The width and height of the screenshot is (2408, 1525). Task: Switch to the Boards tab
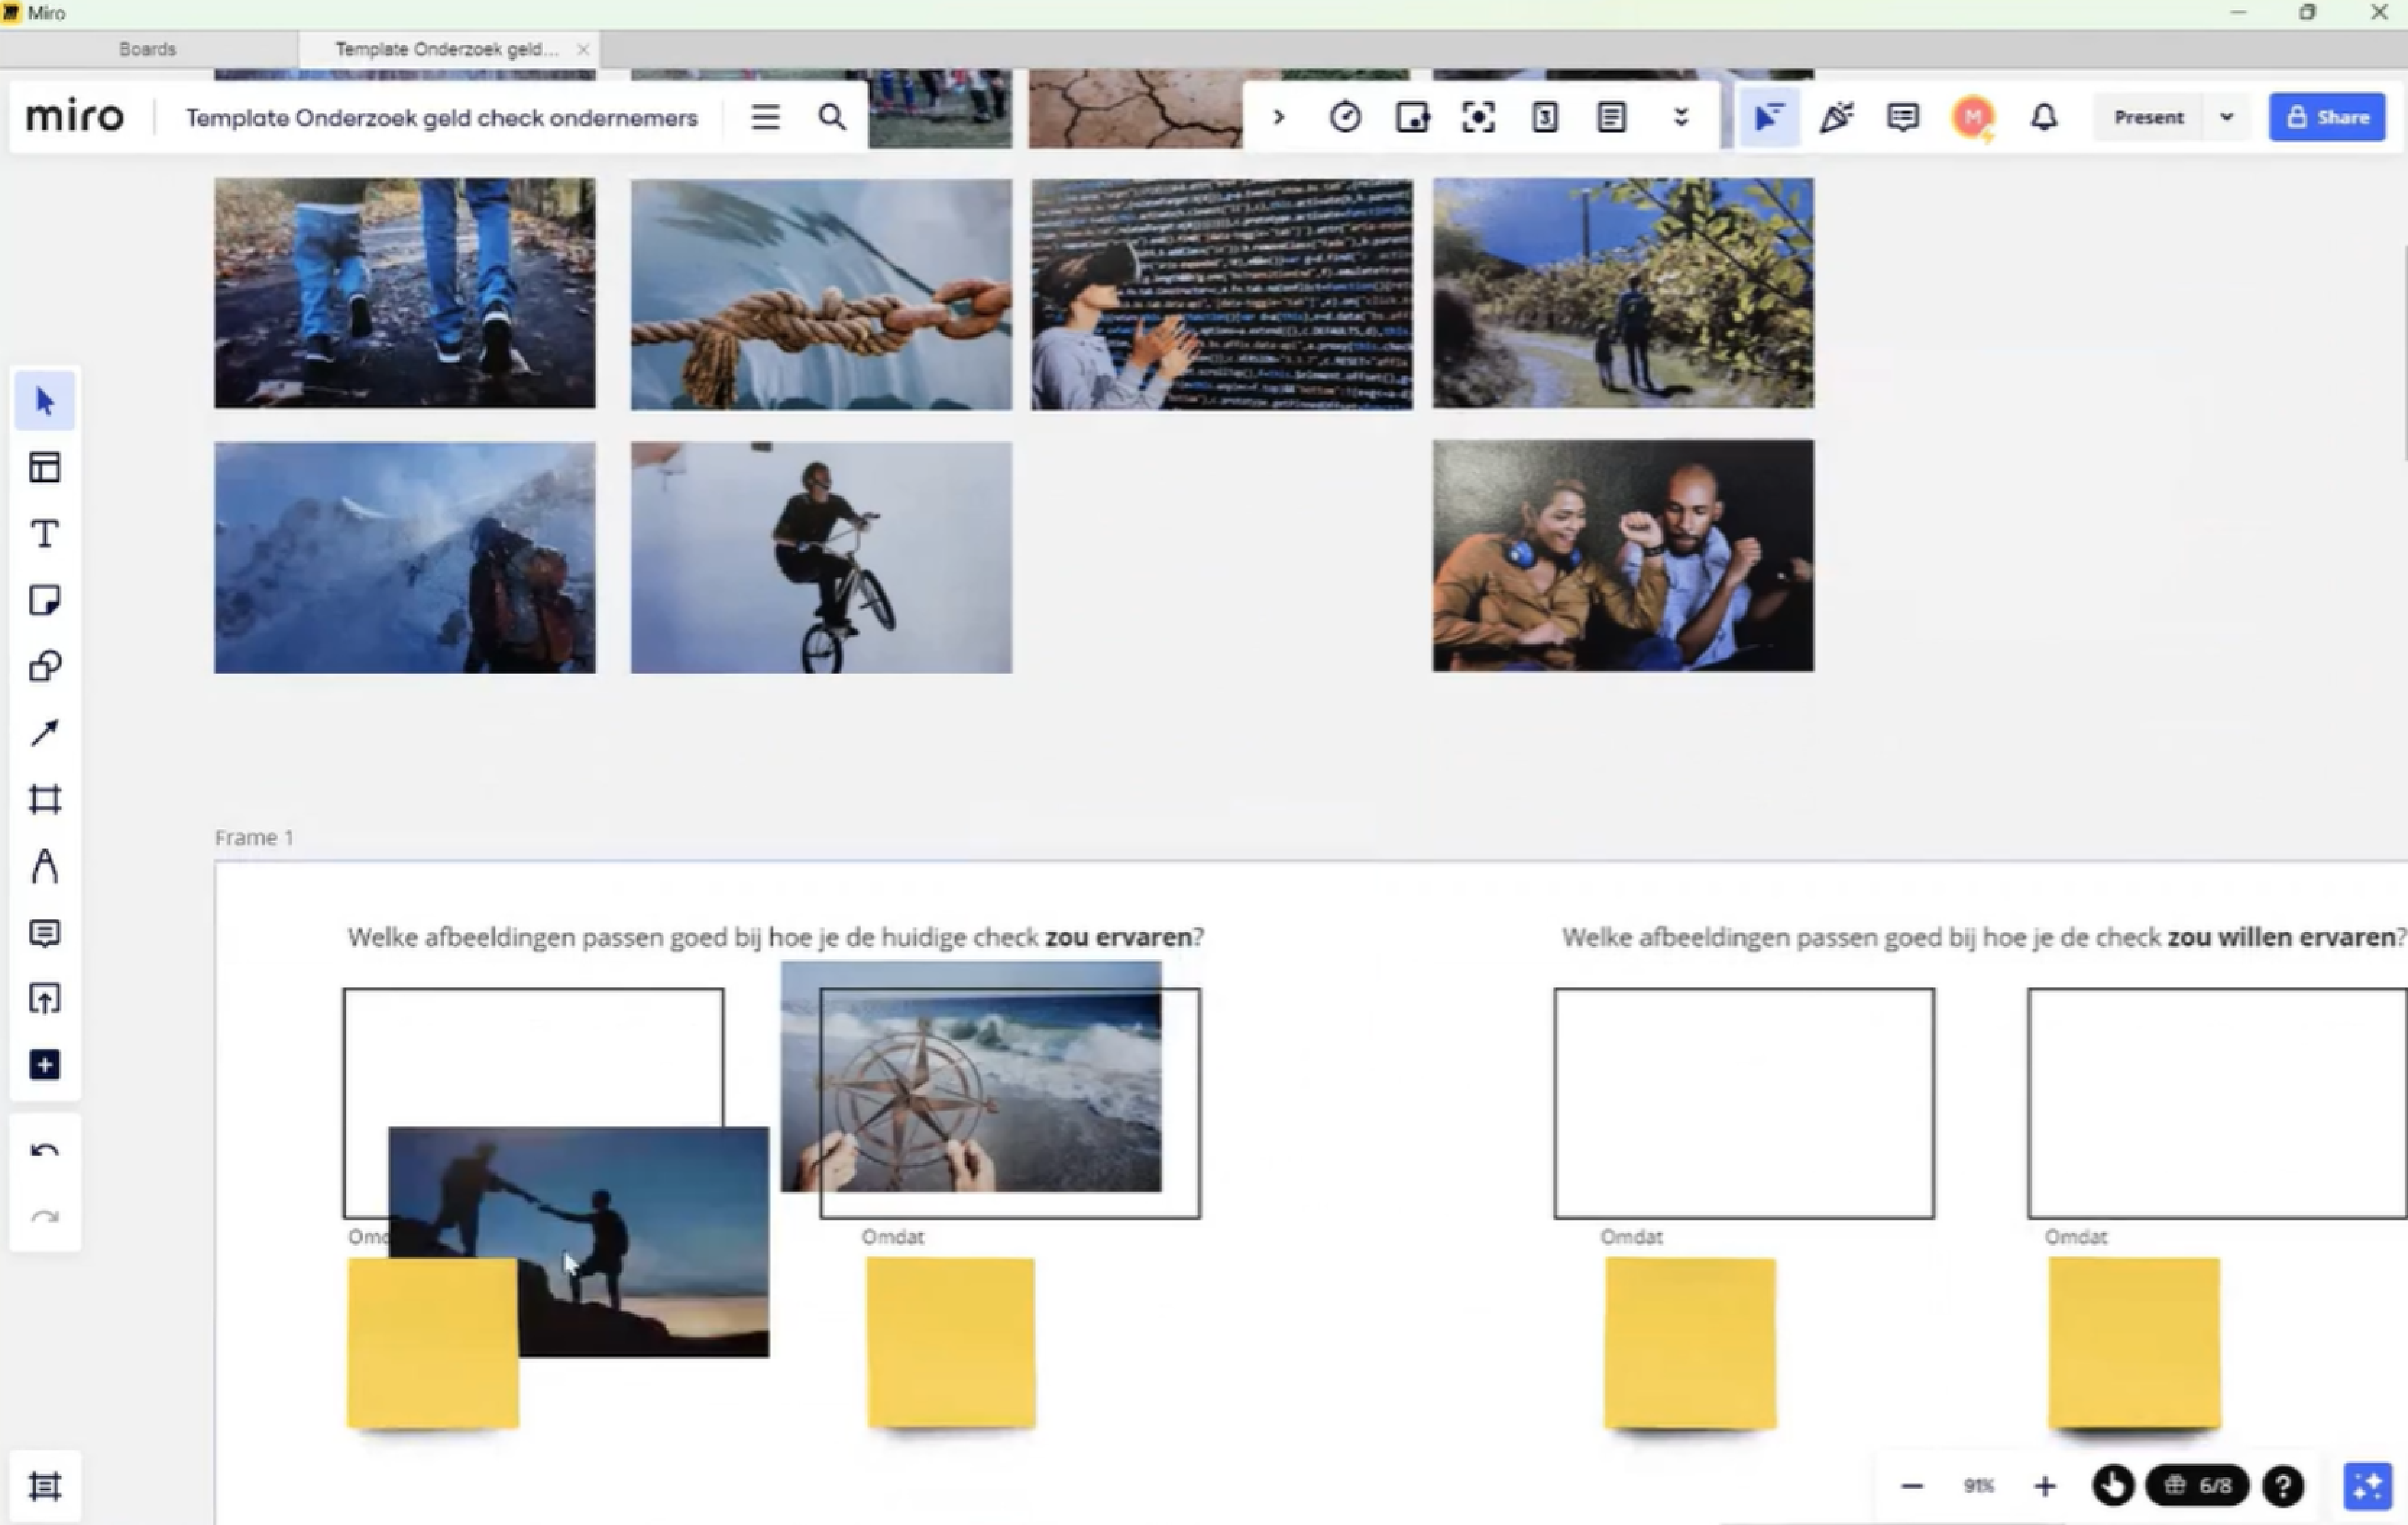pos(148,49)
